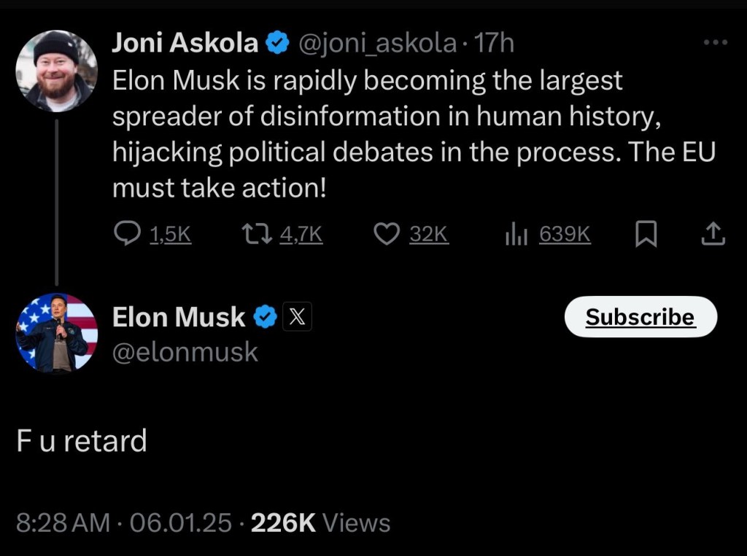Click the 8:28 AM post timestamp
The height and width of the screenshot is (556, 747).
pyautogui.click(x=63, y=522)
